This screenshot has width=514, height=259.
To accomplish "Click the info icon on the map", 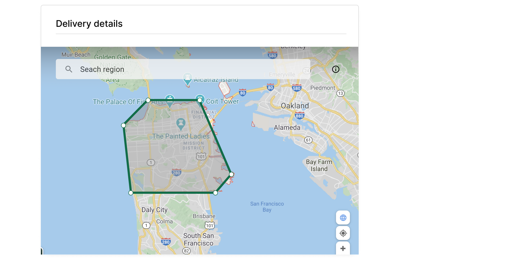I will [x=336, y=69].
